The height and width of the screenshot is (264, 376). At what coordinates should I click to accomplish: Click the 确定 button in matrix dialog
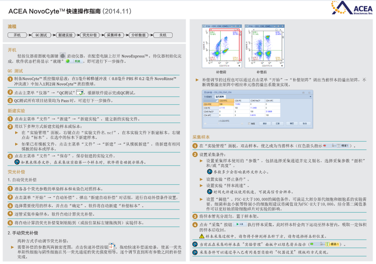click(292, 123)
